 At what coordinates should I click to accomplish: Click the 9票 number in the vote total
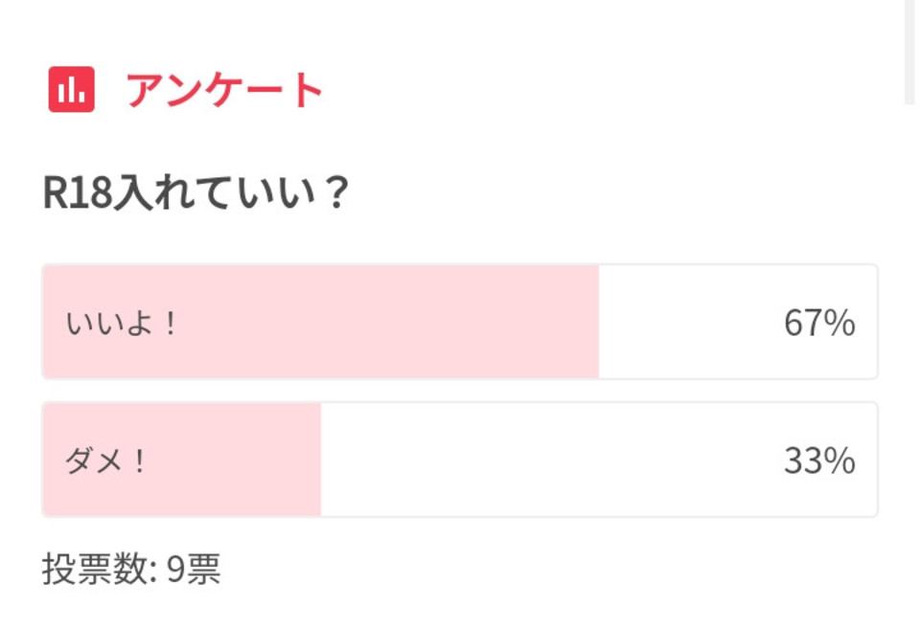(x=194, y=569)
